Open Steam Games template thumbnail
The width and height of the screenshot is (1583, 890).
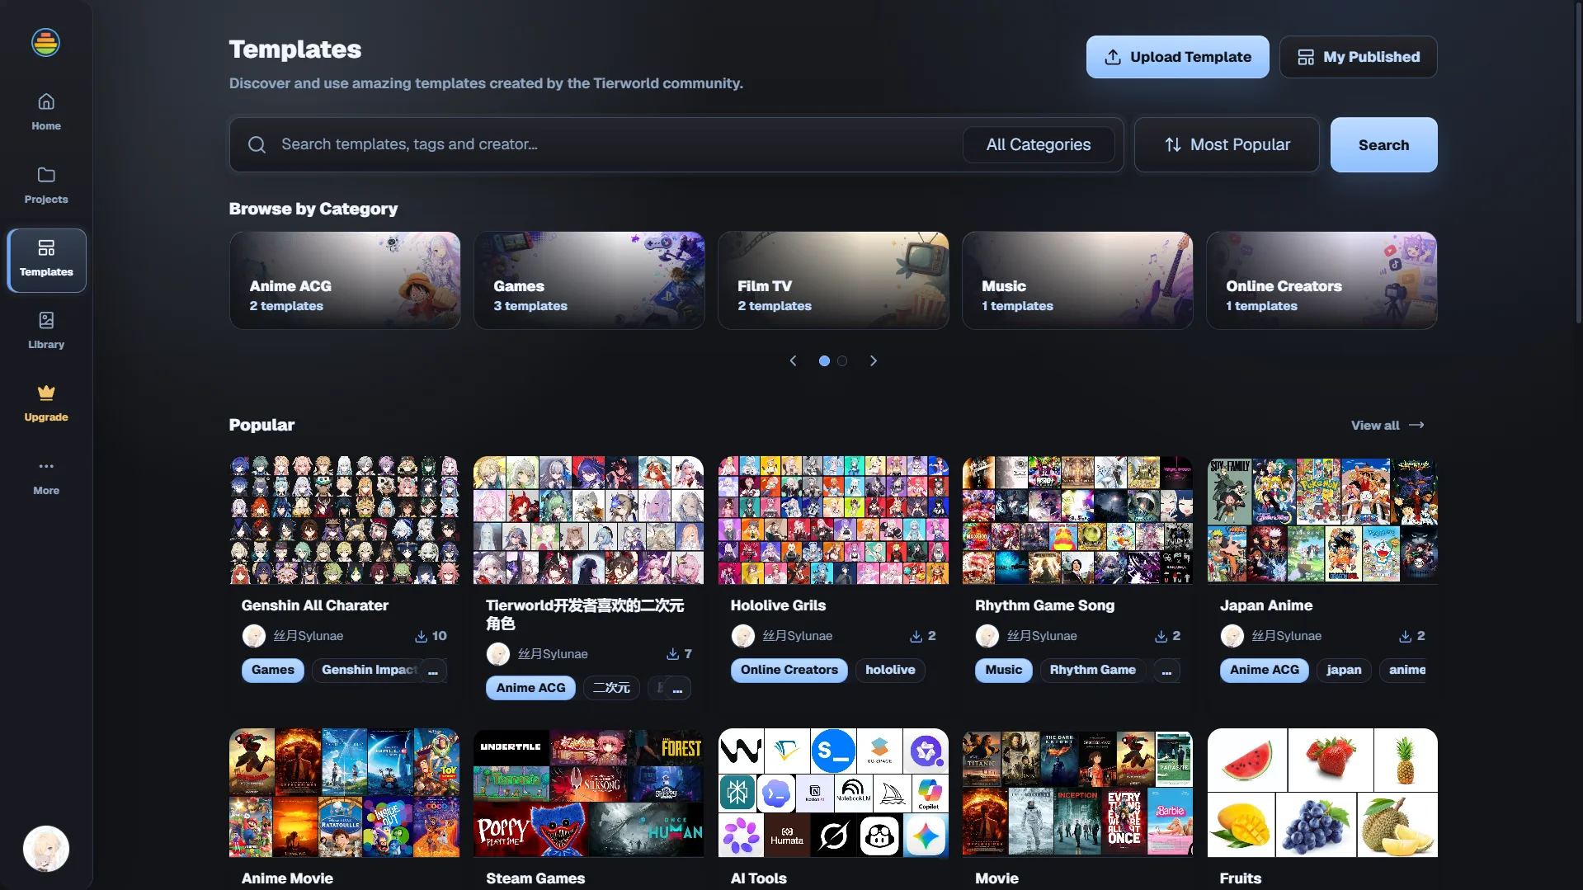click(589, 793)
